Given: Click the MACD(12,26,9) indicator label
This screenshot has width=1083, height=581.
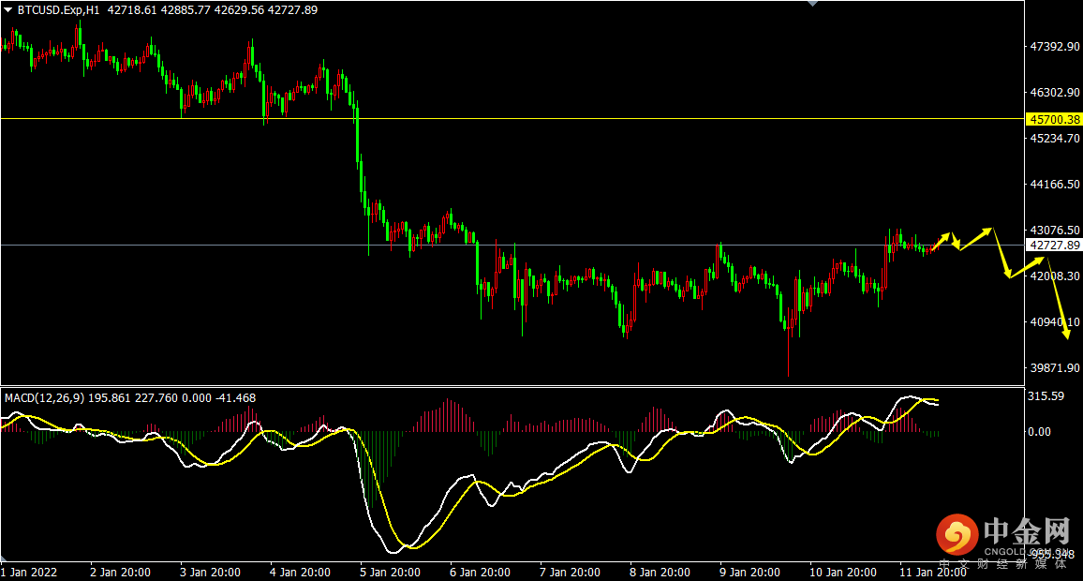Looking at the screenshot, I should coord(44,398).
